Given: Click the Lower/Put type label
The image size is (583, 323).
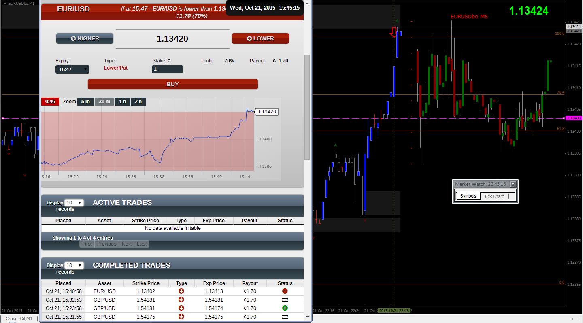Looking at the screenshot, I should 116,68.
